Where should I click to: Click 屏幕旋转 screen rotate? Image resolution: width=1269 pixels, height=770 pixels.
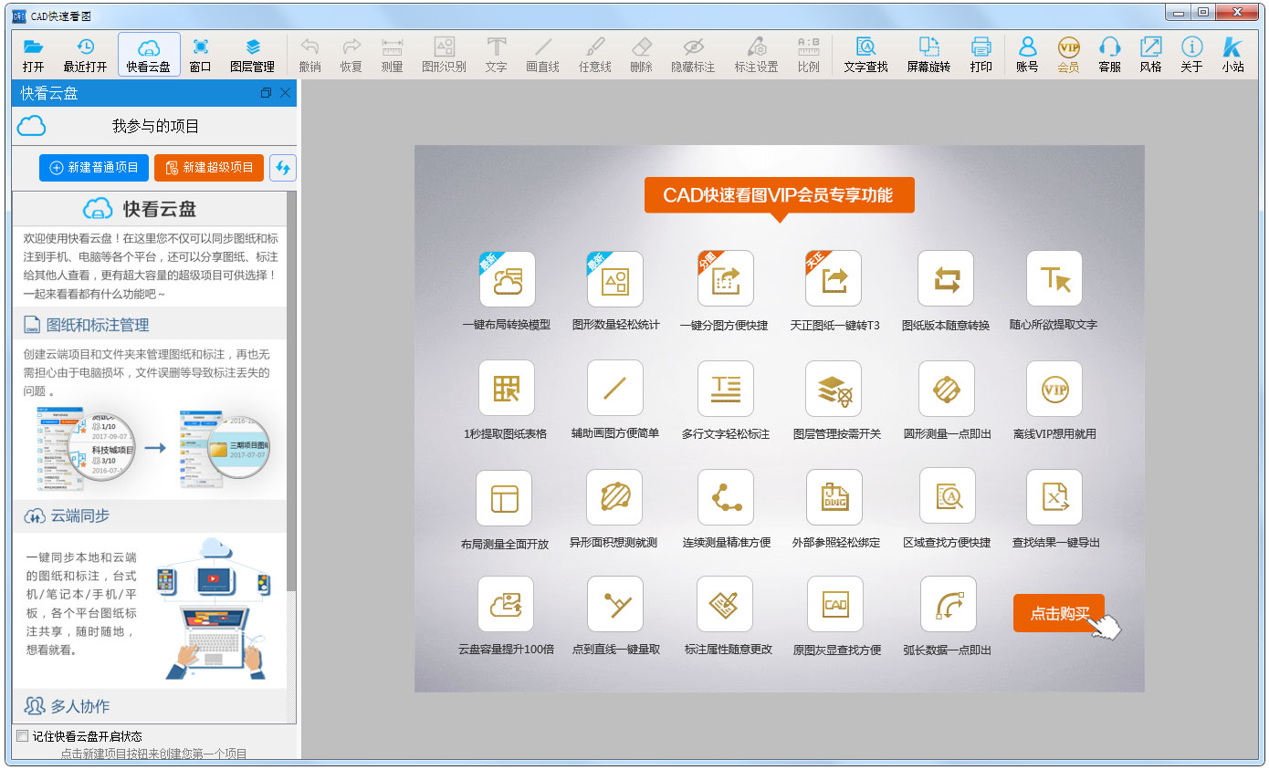pos(928,56)
